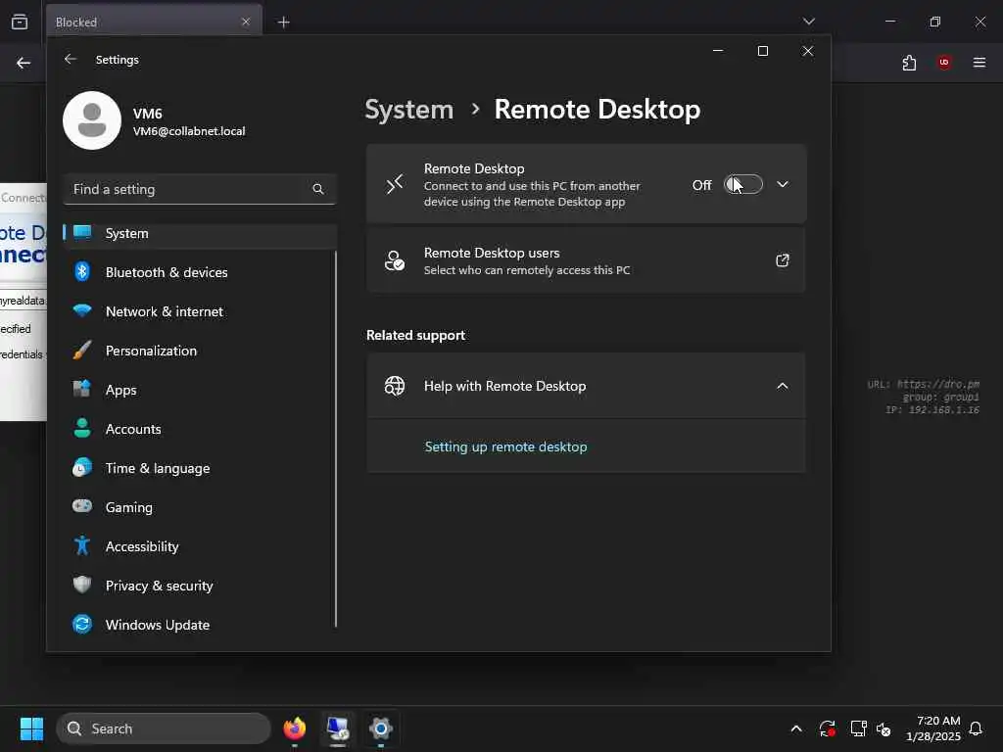Open the notifications bell icon
1003x752 pixels.
pos(976,728)
